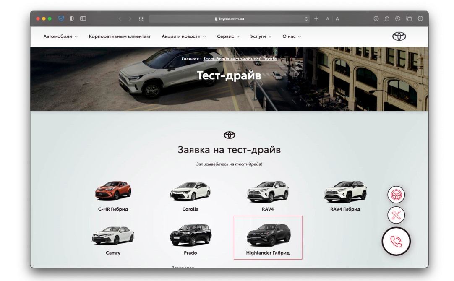Open the history clock icon

(x=398, y=18)
